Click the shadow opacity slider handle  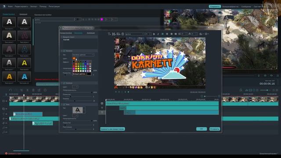pos(92,121)
